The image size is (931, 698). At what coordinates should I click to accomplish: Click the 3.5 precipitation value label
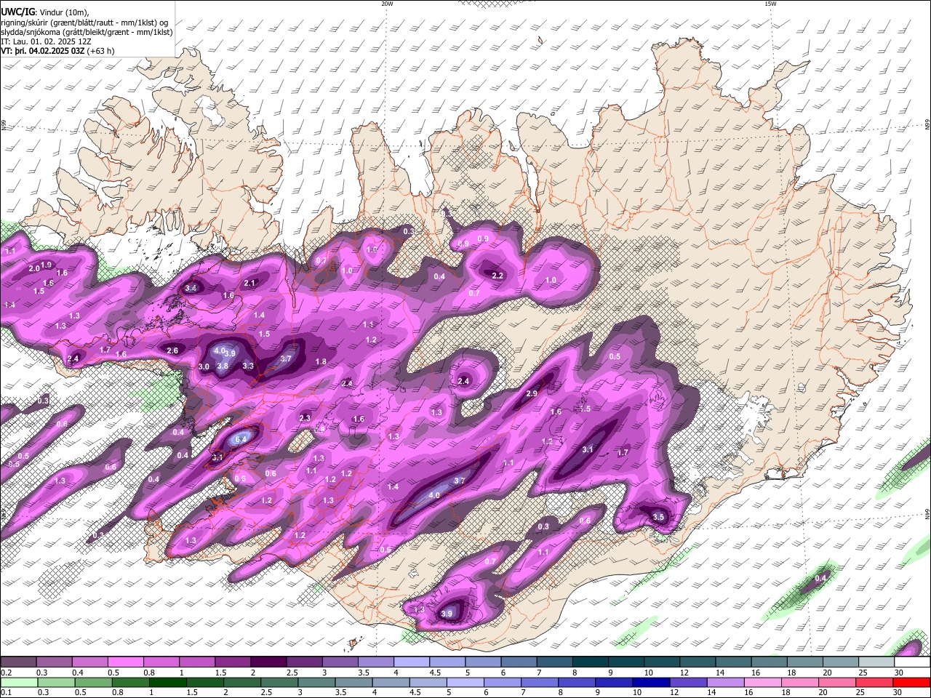658,517
